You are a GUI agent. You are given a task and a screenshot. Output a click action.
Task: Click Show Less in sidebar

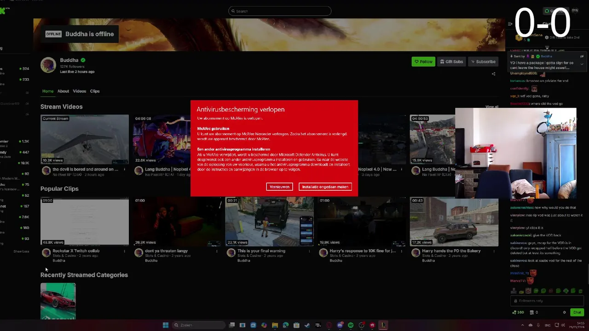tap(21, 251)
